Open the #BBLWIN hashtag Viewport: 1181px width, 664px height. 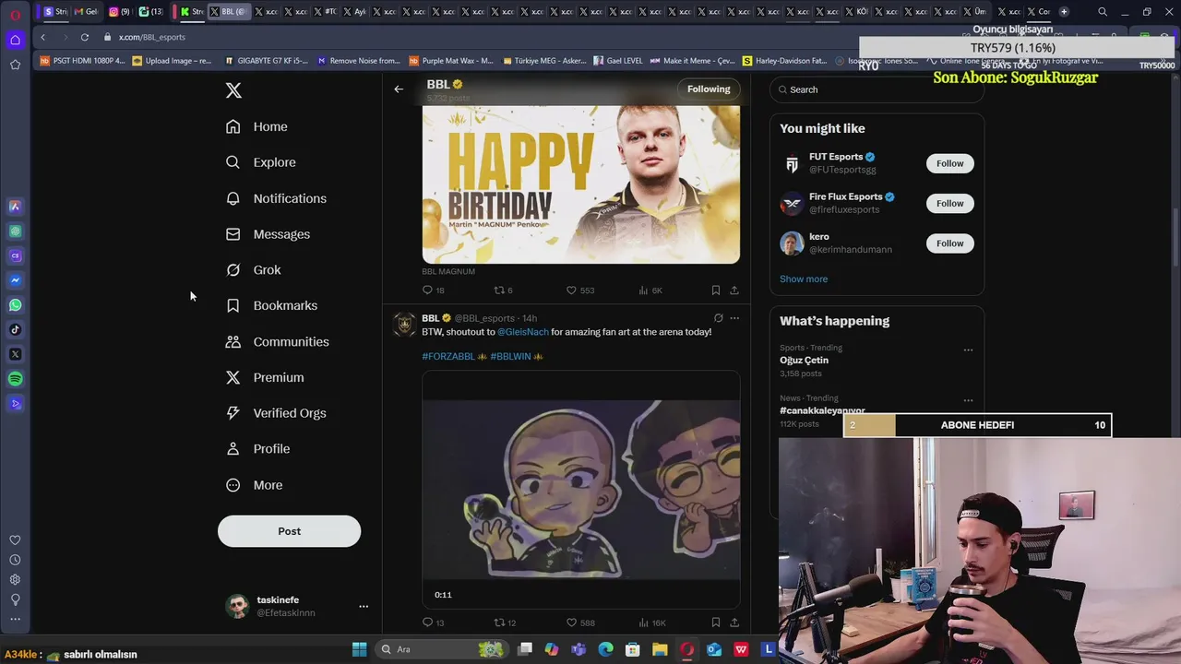[510, 356]
